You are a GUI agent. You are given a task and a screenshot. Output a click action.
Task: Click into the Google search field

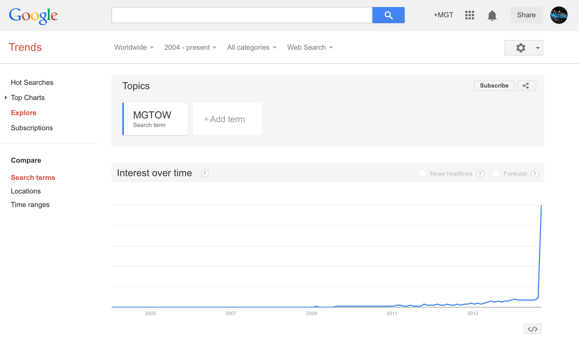tap(242, 15)
